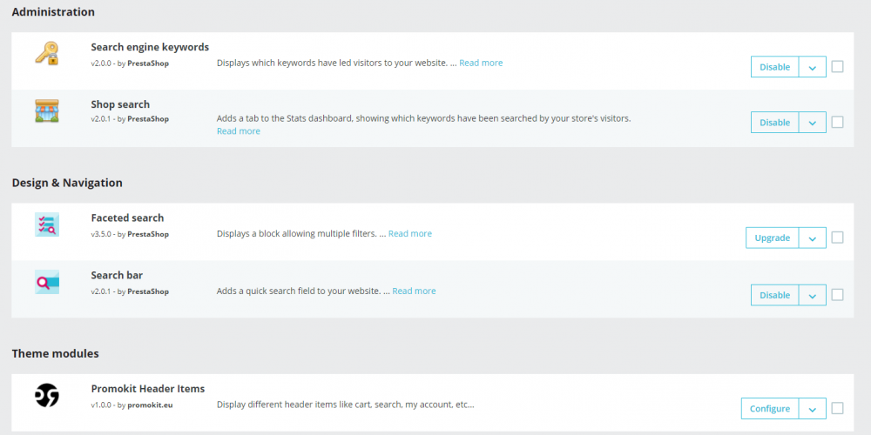Check the Promokit Header Items checkbox
The image size is (871, 435).
click(837, 408)
